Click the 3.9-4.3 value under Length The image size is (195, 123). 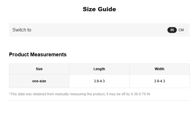coord(99,81)
